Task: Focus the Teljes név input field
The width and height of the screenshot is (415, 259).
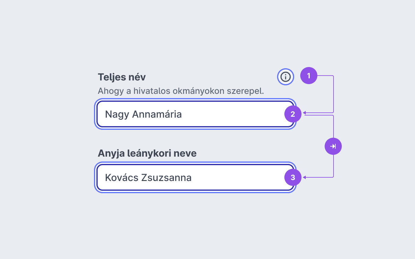Action: [x=195, y=114]
